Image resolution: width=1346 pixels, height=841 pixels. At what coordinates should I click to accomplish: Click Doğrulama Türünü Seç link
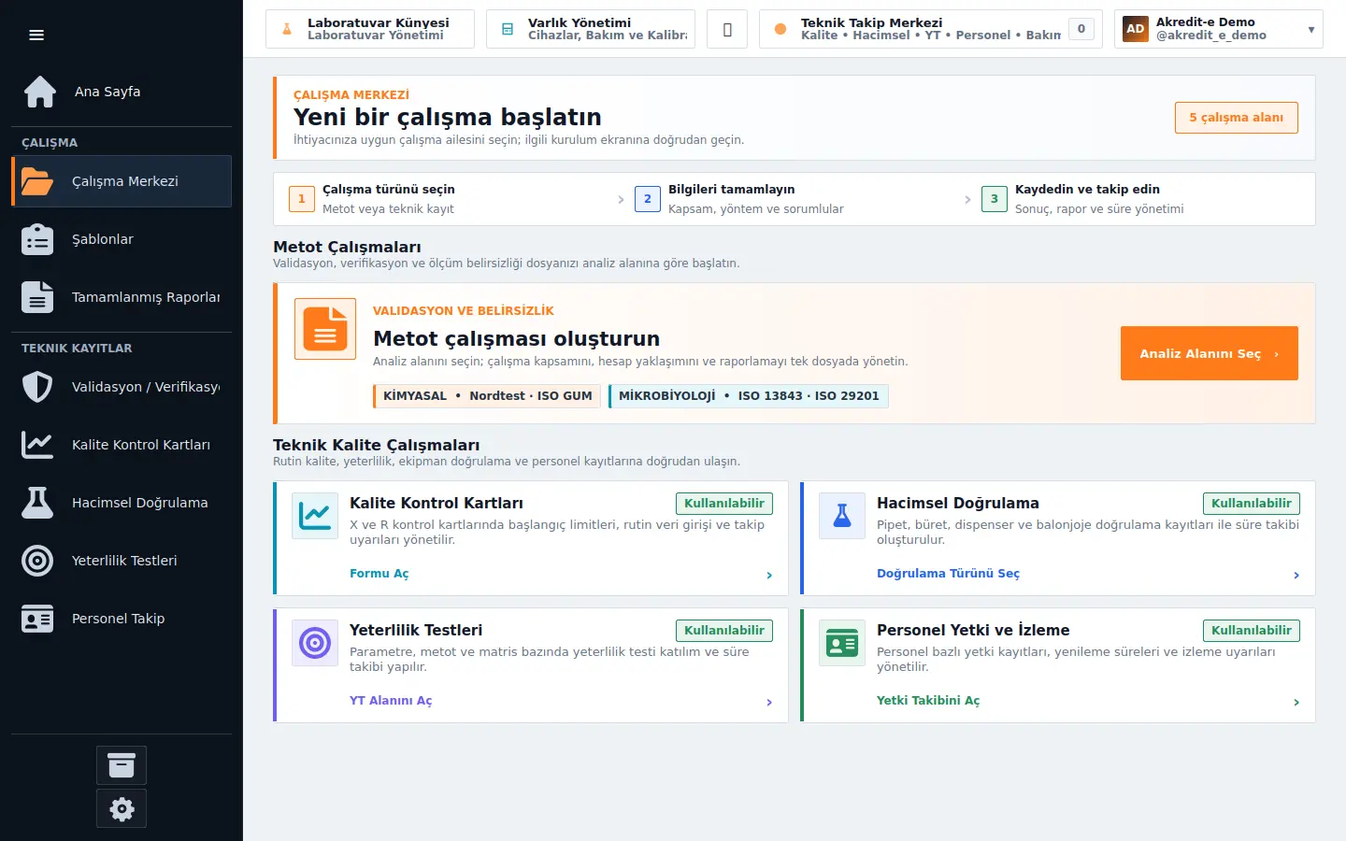point(948,574)
